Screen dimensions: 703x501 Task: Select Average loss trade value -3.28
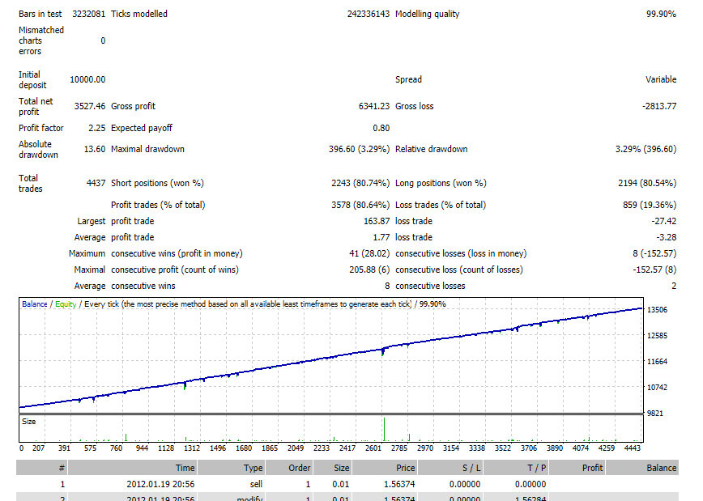coord(667,237)
